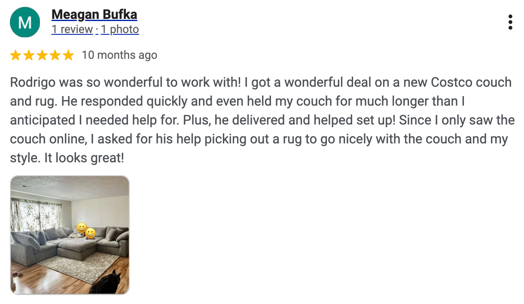
Task: Click the "10 months ago" timestamp
Action: [x=119, y=55]
